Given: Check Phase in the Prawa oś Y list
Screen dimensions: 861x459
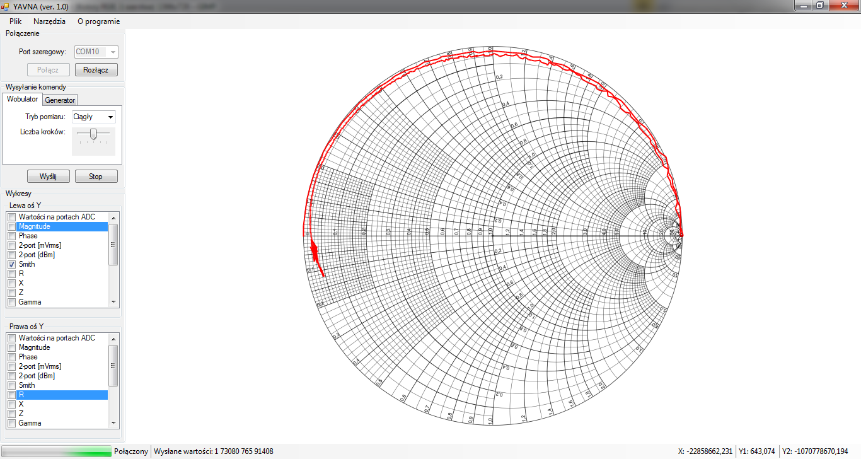Looking at the screenshot, I should coord(11,357).
